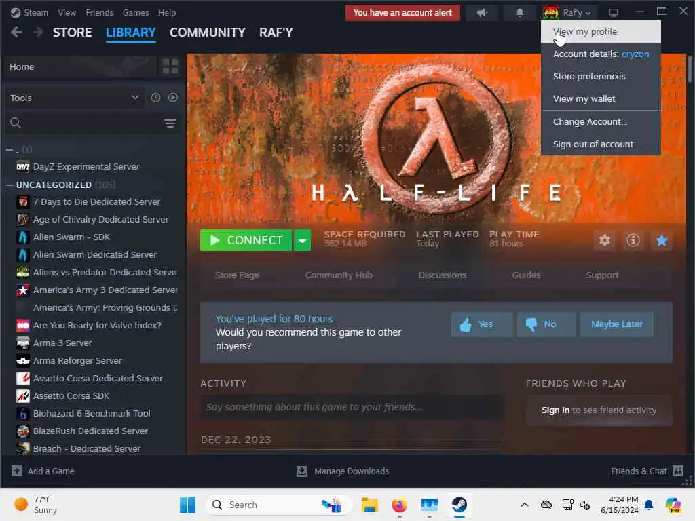This screenshot has height=521, width=695.
Task: Open Store preferences entry
Action: point(601,76)
